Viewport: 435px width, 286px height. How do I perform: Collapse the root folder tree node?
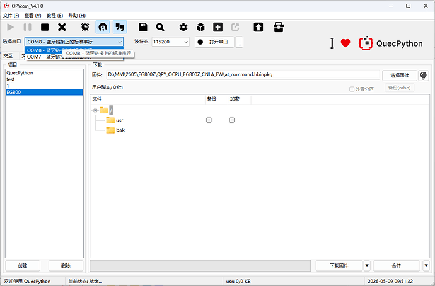pos(95,110)
